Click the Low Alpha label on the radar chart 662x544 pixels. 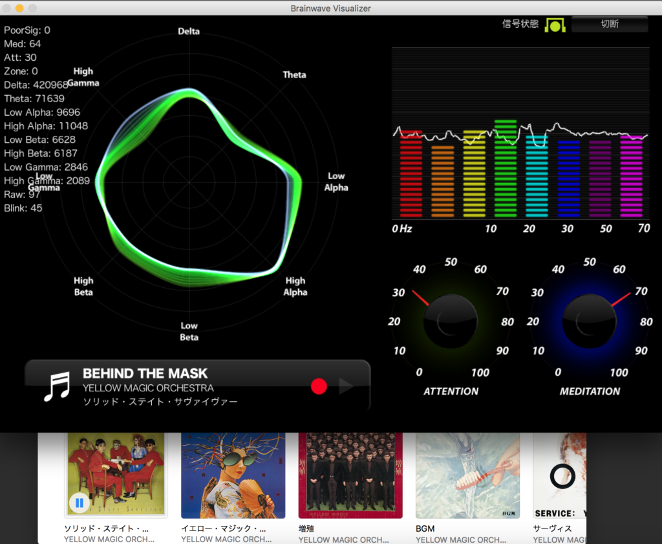click(336, 182)
